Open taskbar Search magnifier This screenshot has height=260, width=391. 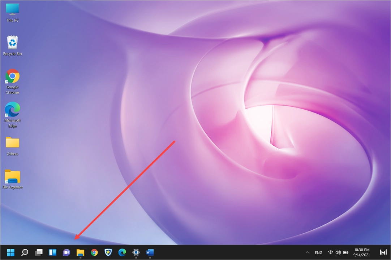click(25, 252)
